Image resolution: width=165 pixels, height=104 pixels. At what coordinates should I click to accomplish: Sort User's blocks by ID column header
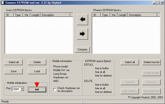click(9, 15)
